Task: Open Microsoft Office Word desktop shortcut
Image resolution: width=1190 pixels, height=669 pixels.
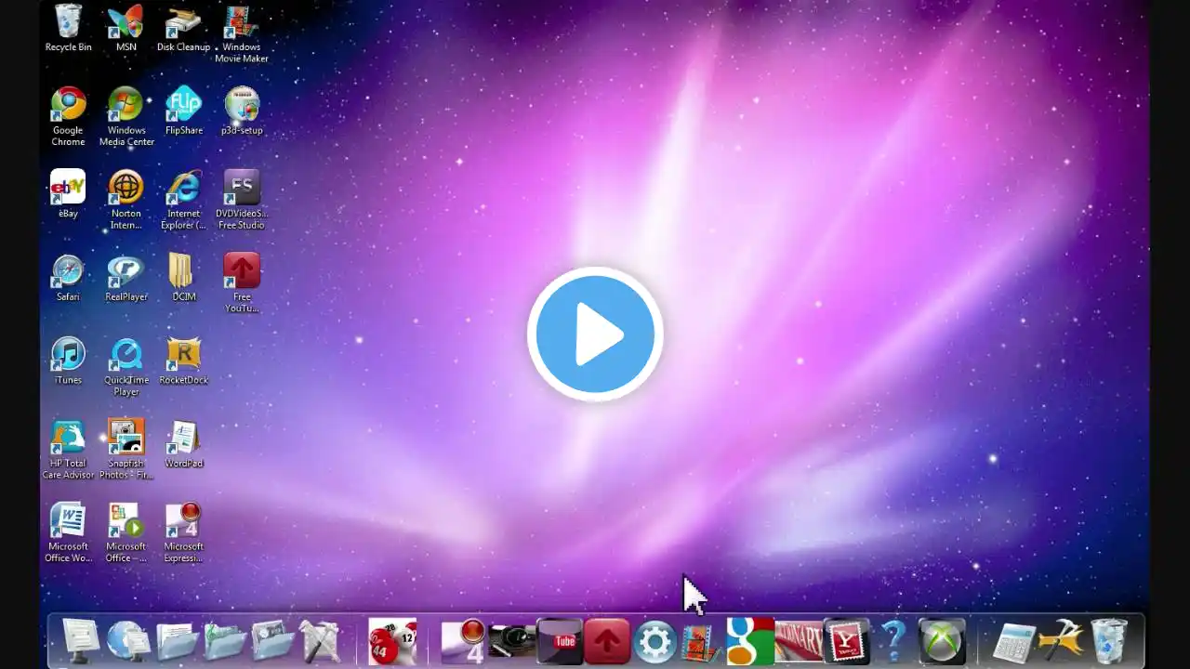Action: [x=68, y=532]
